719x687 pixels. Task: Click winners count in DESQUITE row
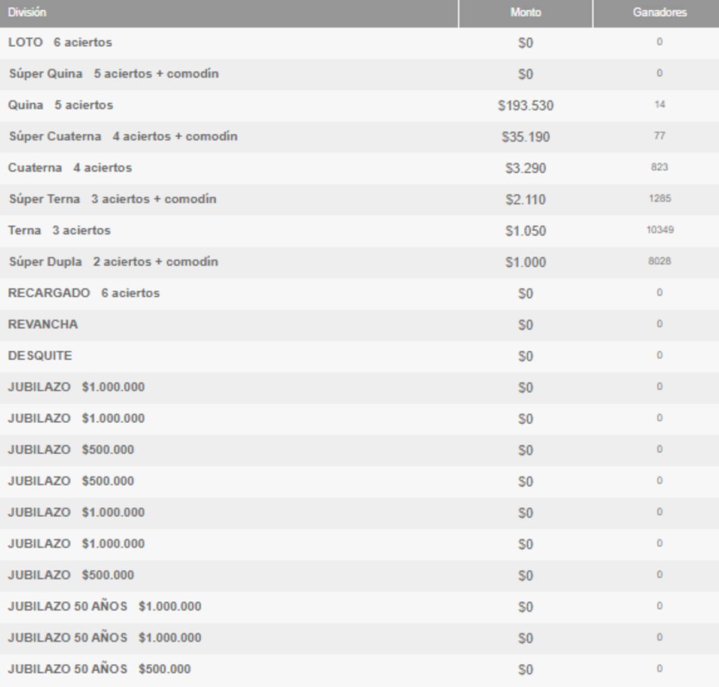pos(660,355)
